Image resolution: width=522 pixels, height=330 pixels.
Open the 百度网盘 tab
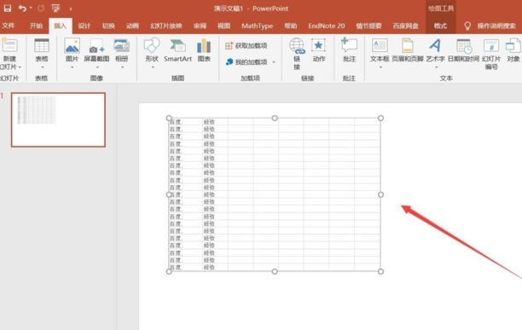(x=405, y=26)
